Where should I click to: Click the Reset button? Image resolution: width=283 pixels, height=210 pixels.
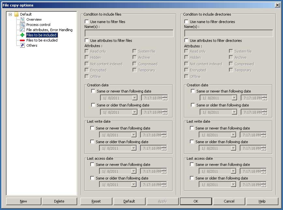point(96,201)
